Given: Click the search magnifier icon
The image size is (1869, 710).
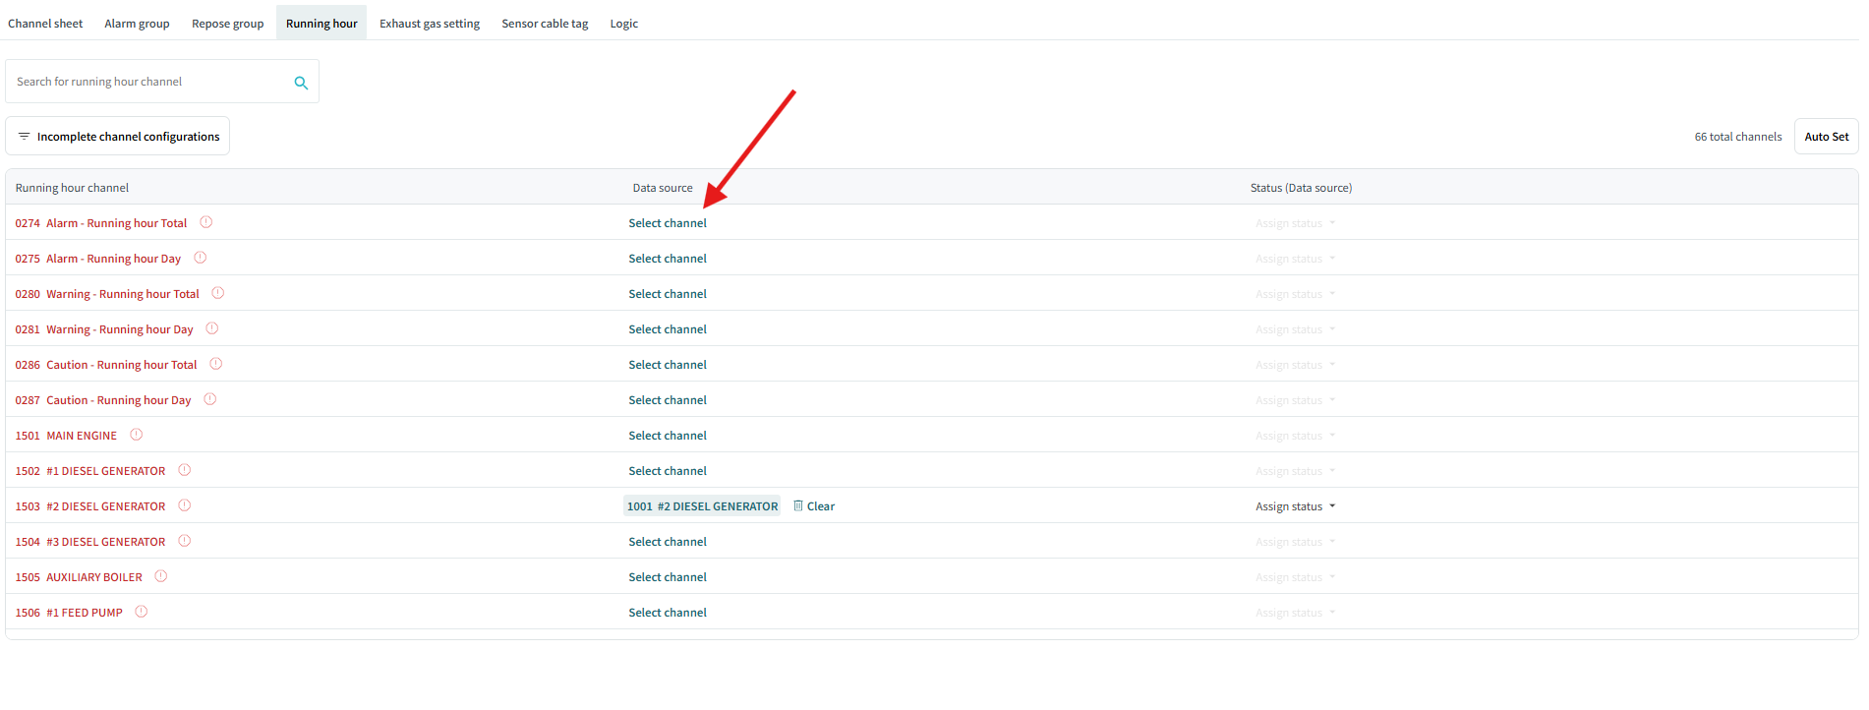Looking at the screenshot, I should point(301,83).
